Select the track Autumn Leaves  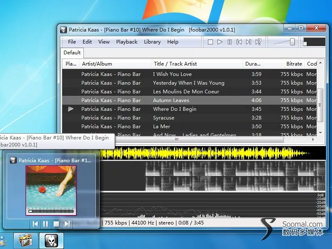pyautogui.click(x=190, y=100)
